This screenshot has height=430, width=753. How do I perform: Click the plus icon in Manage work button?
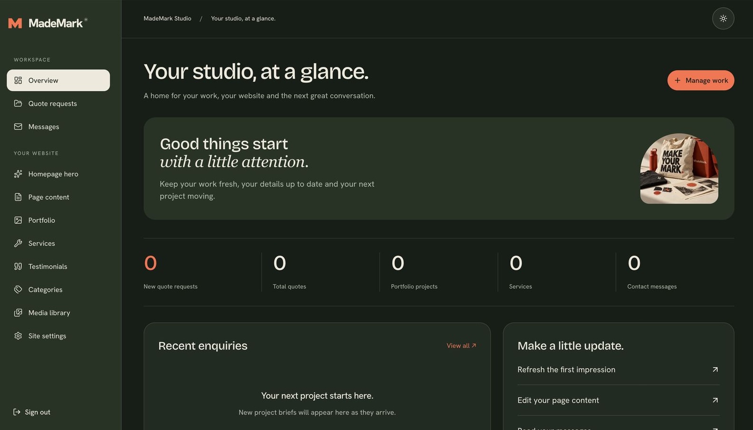pyautogui.click(x=677, y=80)
